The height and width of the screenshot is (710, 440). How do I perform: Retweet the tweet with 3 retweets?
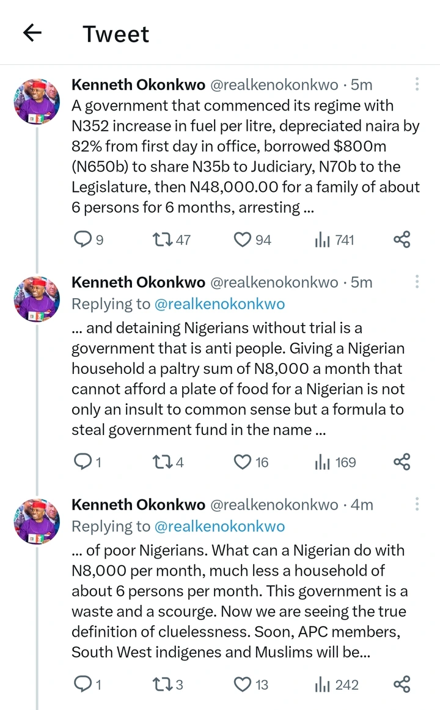click(x=162, y=684)
